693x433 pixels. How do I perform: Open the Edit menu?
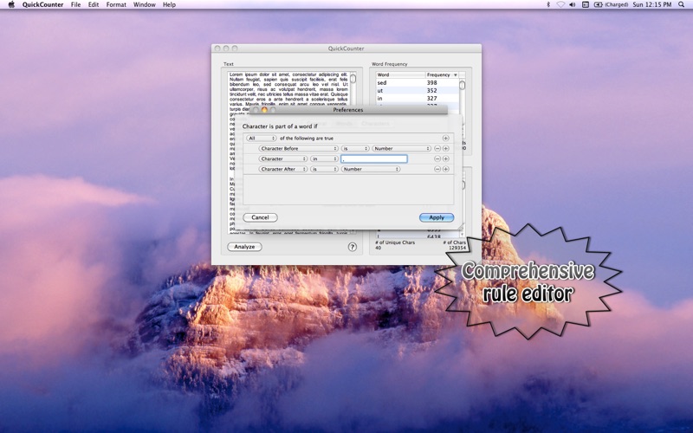94,4
